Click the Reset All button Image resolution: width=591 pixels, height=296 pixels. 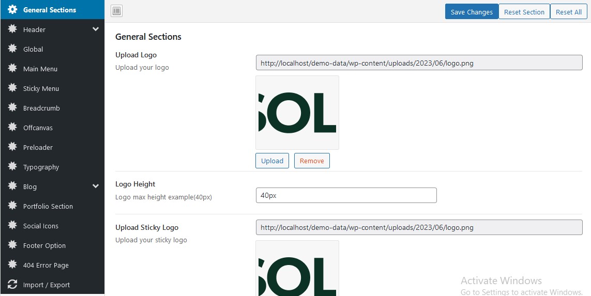(x=568, y=12)
